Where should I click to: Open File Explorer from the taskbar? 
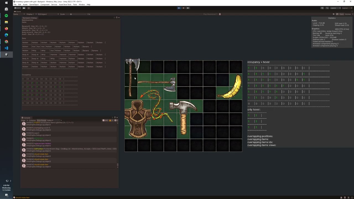click(x=6, y=22)
